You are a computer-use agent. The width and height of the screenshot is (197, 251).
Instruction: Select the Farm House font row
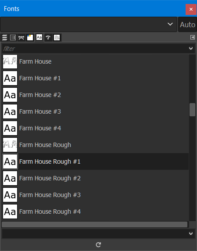96,61
